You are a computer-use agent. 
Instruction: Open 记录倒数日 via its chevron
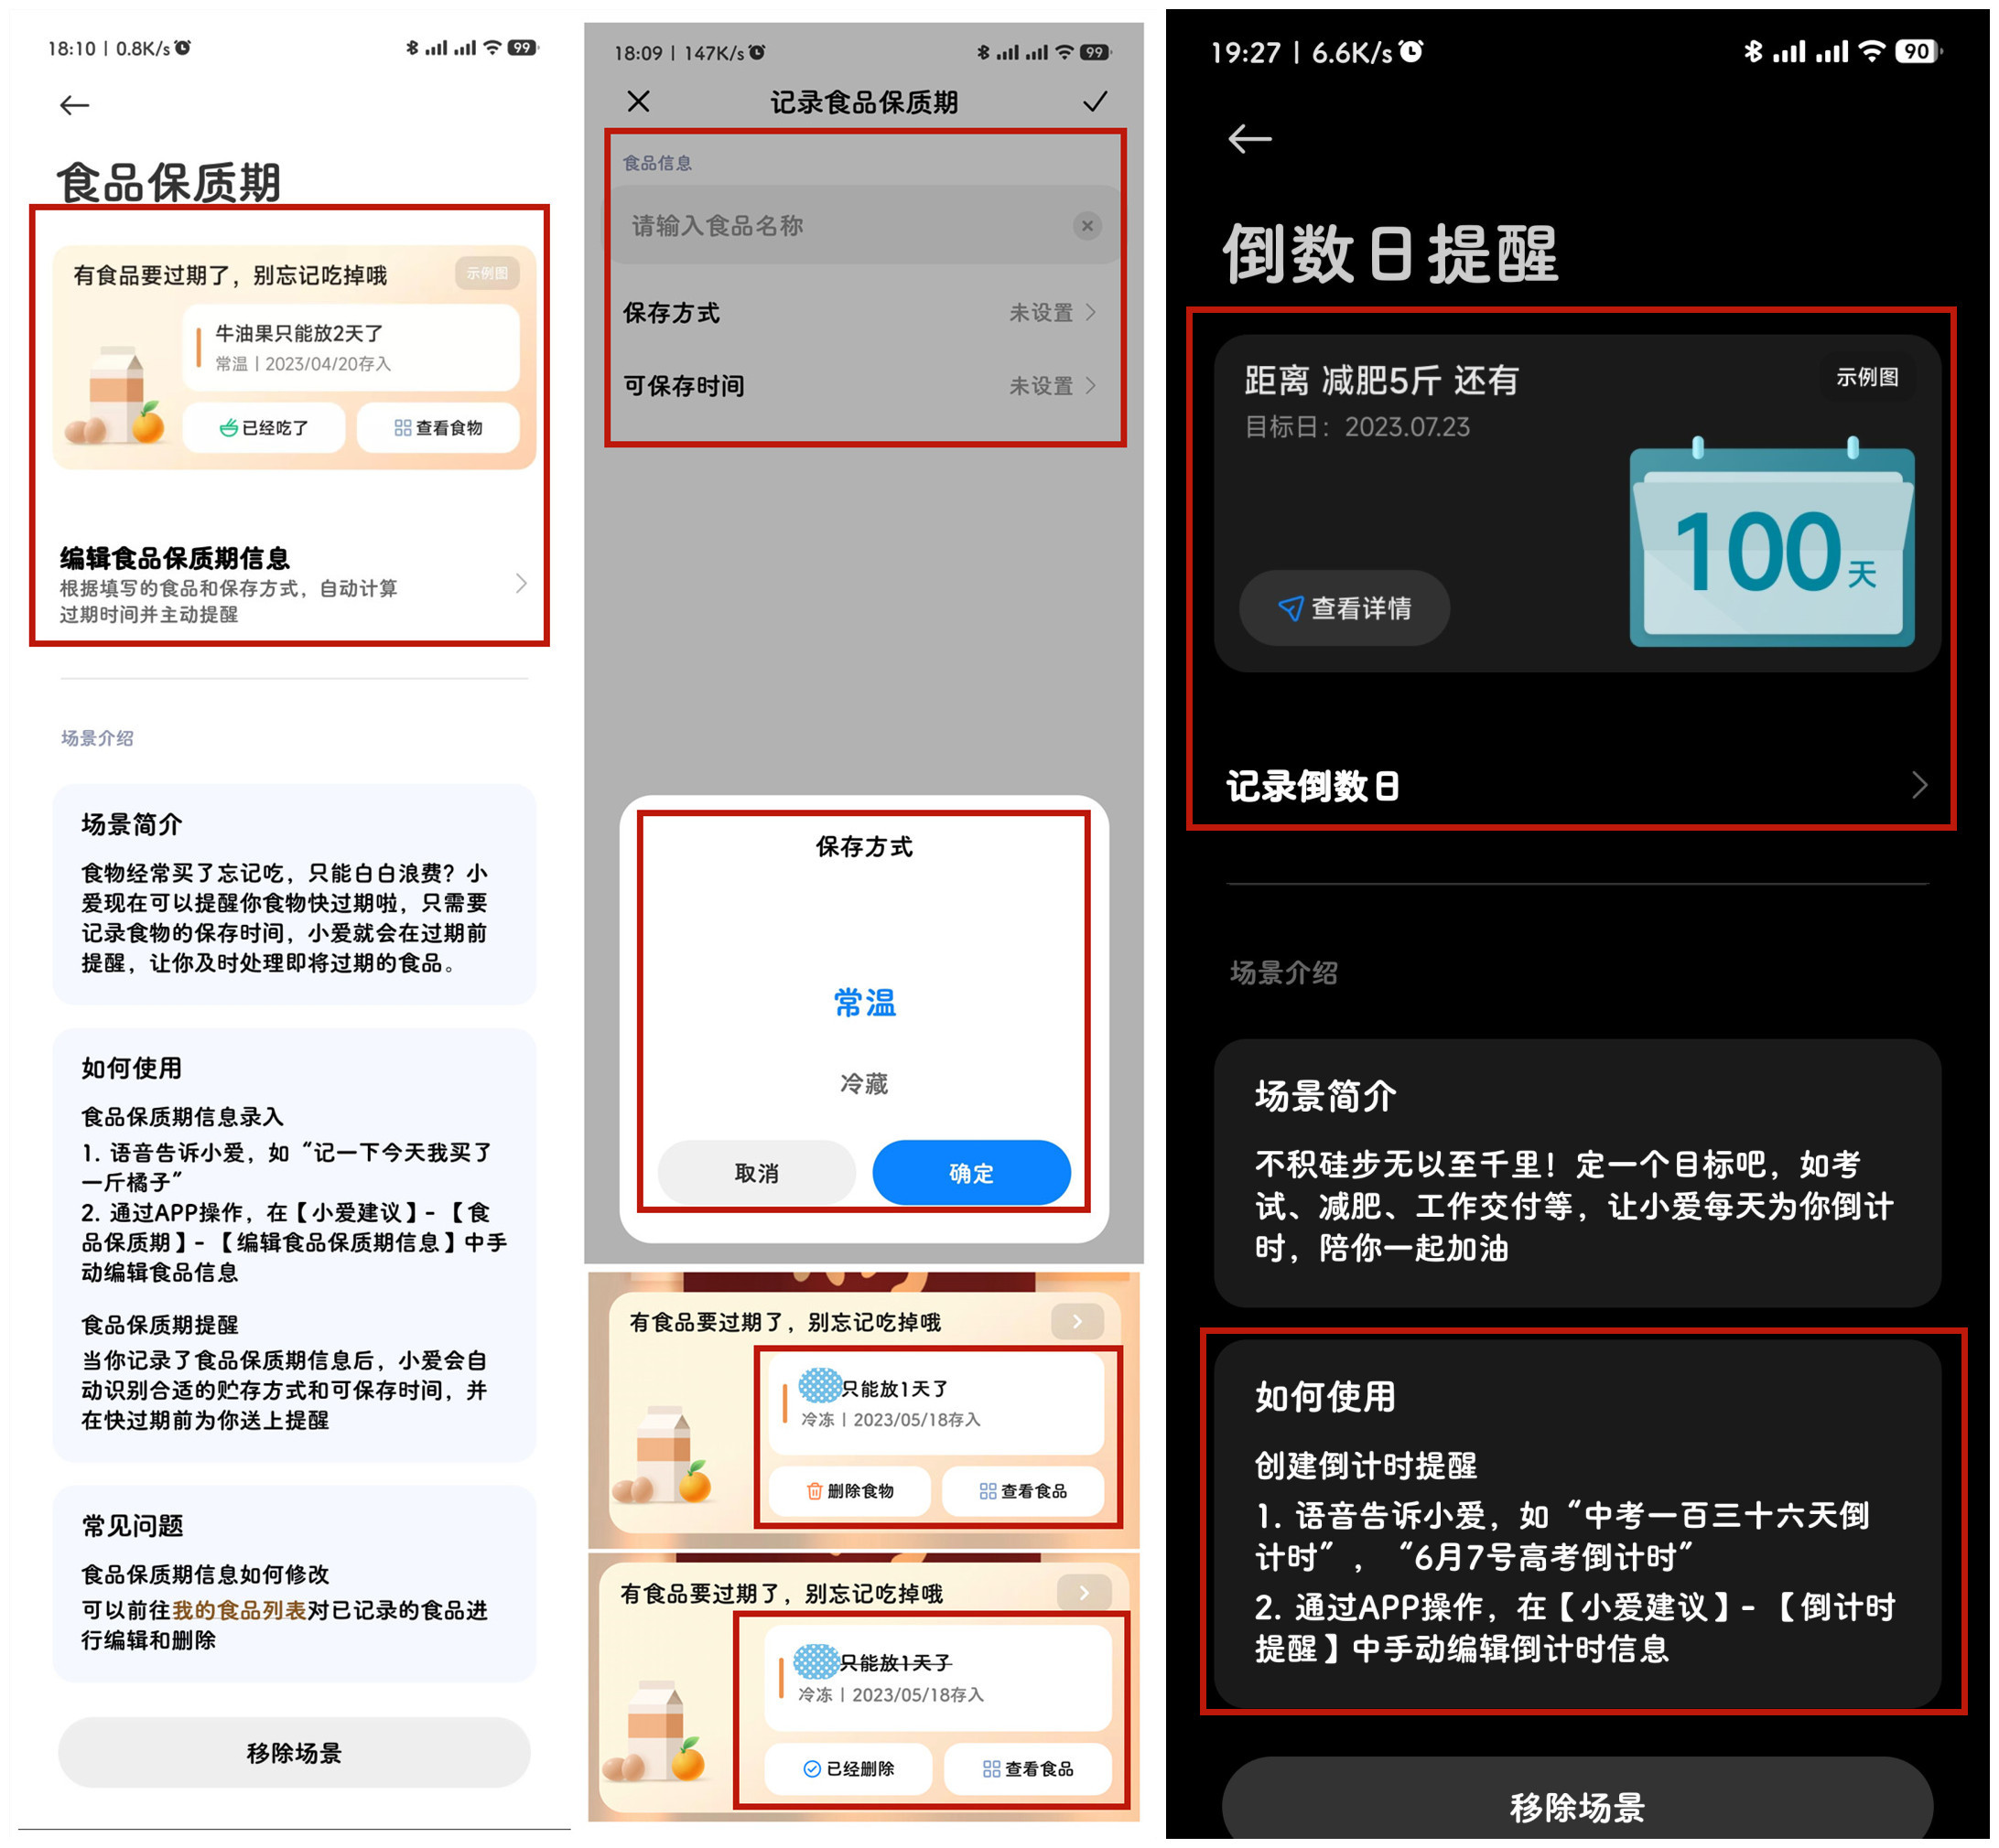(x=1920, y=786)
